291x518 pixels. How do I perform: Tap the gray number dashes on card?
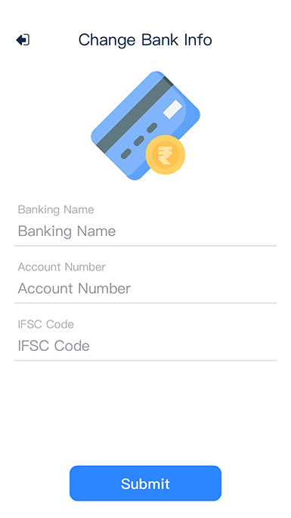coord(139,141)
